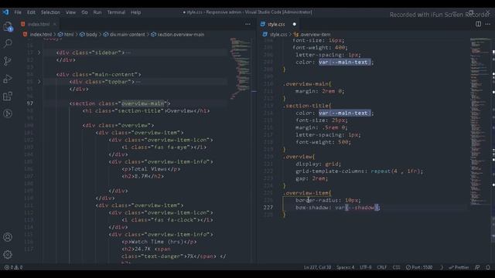
Task: Close the index.html tab
Action: click(x=54, y=24)
